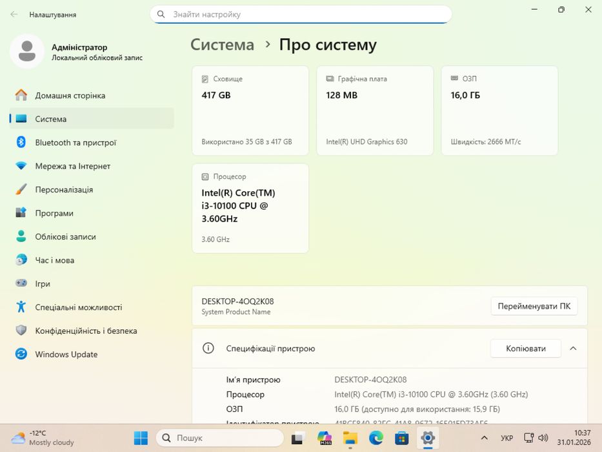This screenshot has width=602, height=452.
Task: Show hidden system tray icons chevron
Action: [485, 438]
